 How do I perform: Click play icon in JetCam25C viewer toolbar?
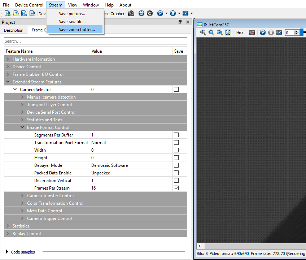263,32
